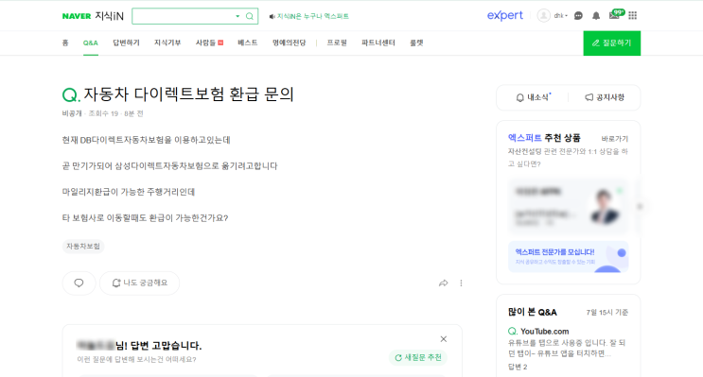Click the 유튜브를 탭으로 사용중 preview text
The image size is (703, 377).
(x=567, y=348)
